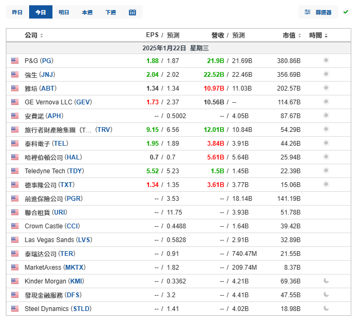Sort by 公司 column arrows
This screenshot has width=355, height=320.
[x=41, y=35]
